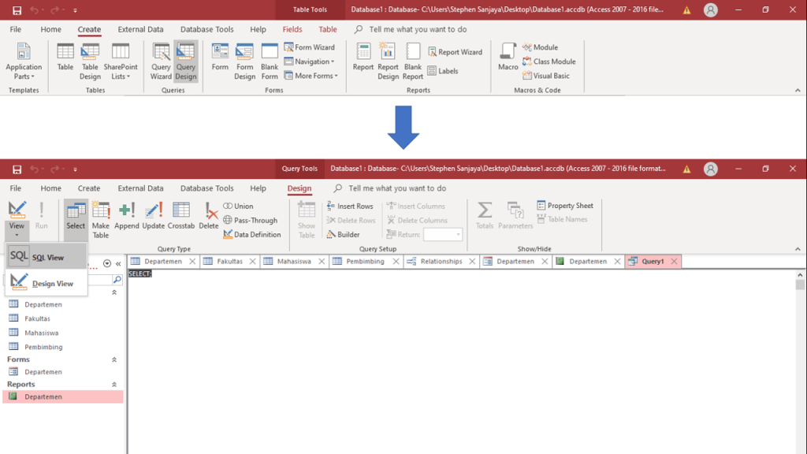Click the Union query button

click(x=238, y=206)
